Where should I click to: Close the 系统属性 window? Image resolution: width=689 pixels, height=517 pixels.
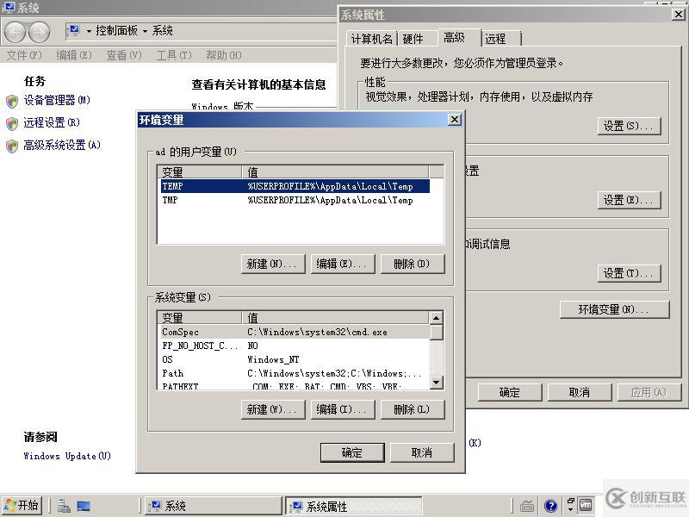679,15
